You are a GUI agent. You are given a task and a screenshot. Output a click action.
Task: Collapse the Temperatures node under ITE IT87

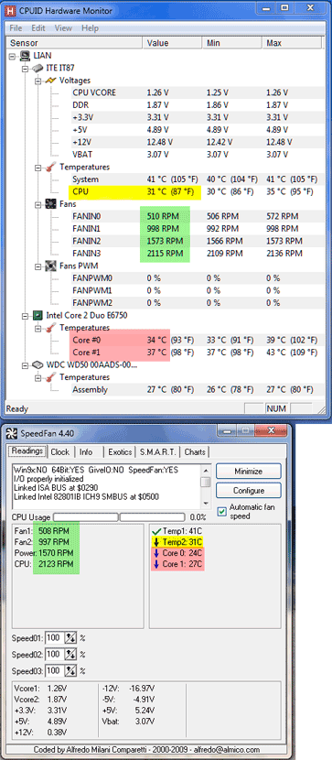(x=38, y=168)
